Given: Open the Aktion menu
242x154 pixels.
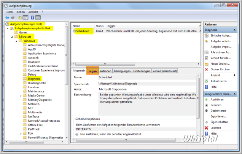Looking at the screenshot, I should 21,12.
